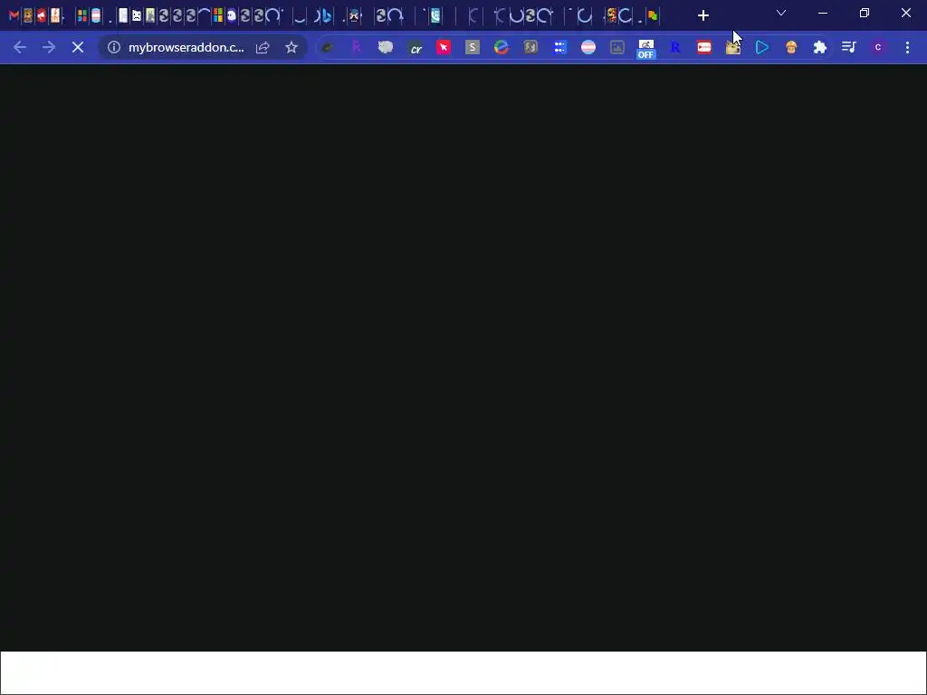This screenshot has height=695, width=927.
Task: Open the media control playlist button
Action: 849,47
